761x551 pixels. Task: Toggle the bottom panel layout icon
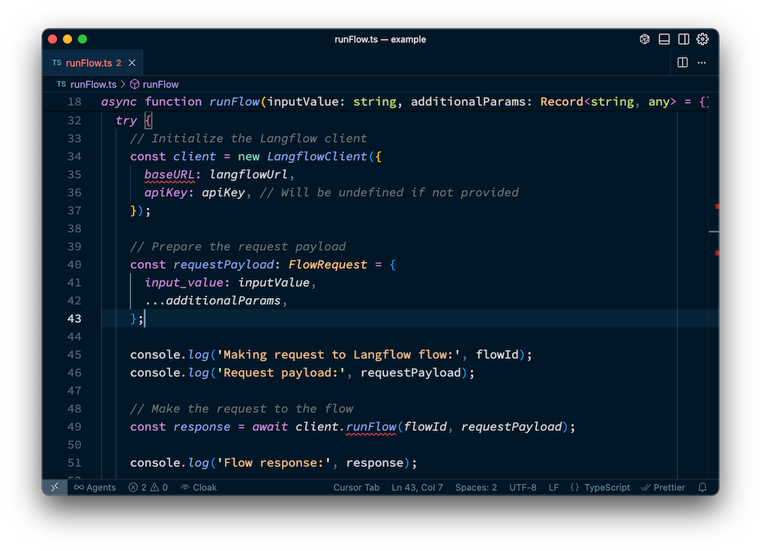(664, 39)
